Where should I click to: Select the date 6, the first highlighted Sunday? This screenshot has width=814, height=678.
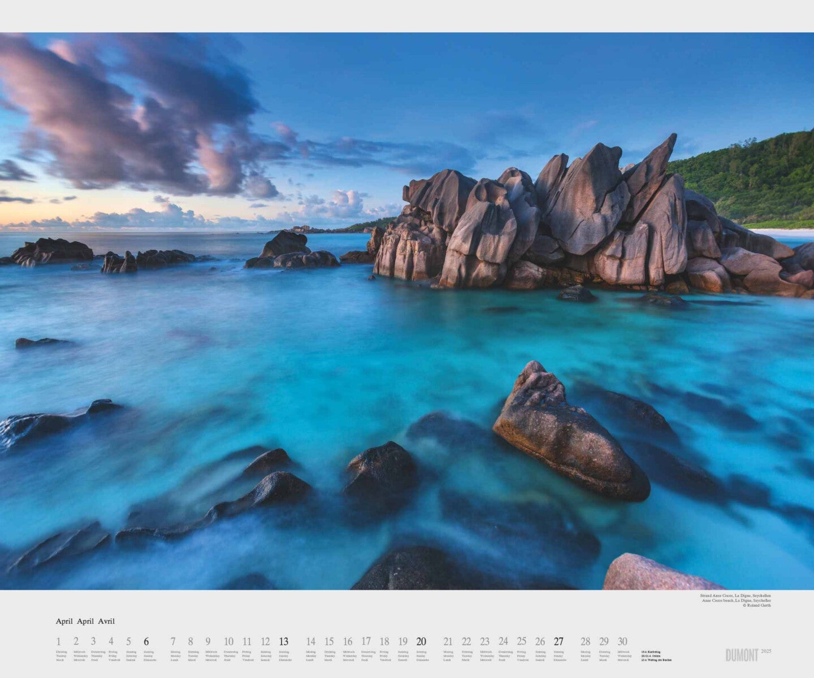tap(148, 641)
